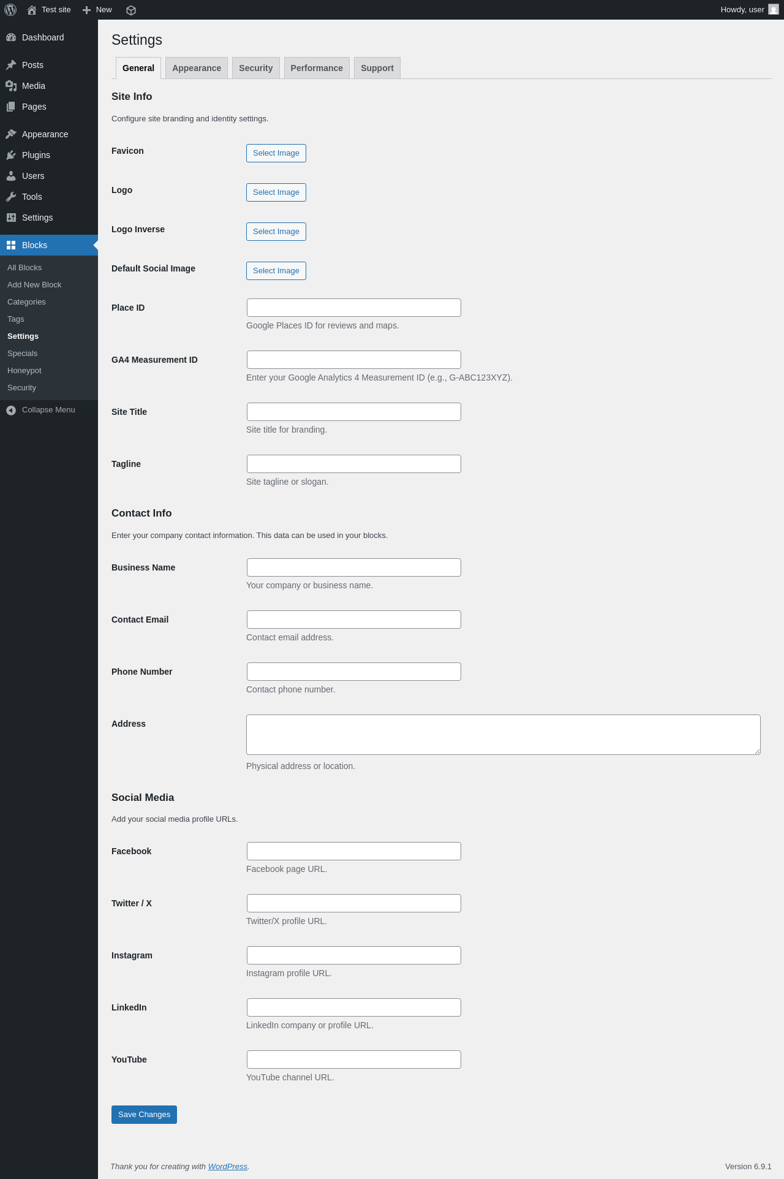Open the Tools wrench menu
Viewport: 784px width, 1179px height.
[11, 197]
